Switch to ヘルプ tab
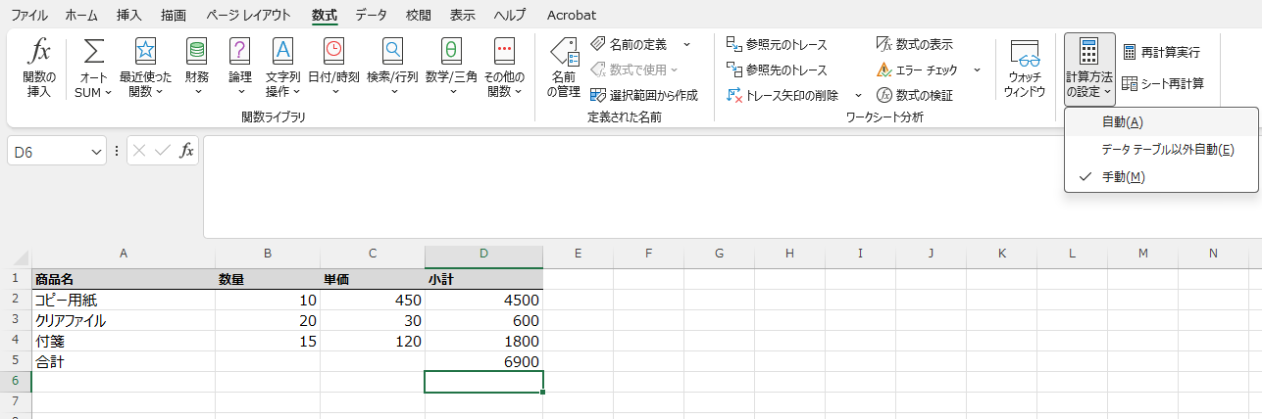Viewport: 1262px width, 419px height. [509, 15]
